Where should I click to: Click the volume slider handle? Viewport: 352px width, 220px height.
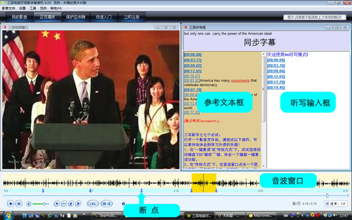click(44, 204)
